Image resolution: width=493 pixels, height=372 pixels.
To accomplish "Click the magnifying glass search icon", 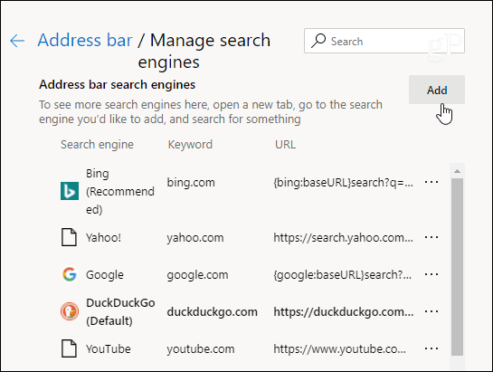I will 318,41.
